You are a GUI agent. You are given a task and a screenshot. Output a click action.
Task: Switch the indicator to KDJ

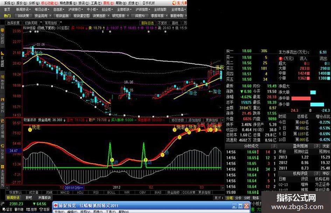pos(80,192)
